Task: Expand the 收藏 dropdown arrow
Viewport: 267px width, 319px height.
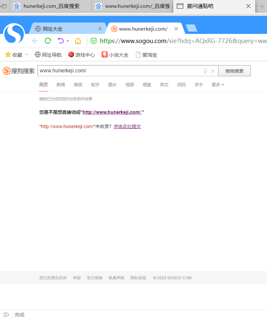Action: tap(27, 55)
